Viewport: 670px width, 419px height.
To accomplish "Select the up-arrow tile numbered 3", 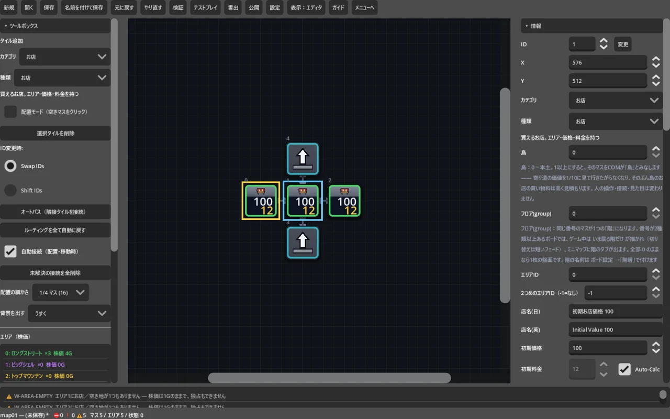I will click(x=303, y=242).
